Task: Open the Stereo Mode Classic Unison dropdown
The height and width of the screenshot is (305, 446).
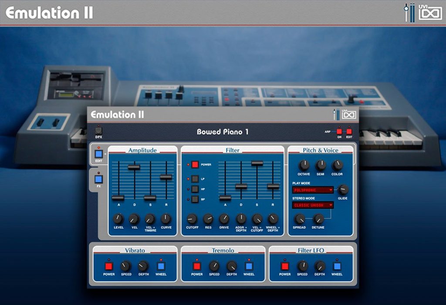Action: point(313,205)
